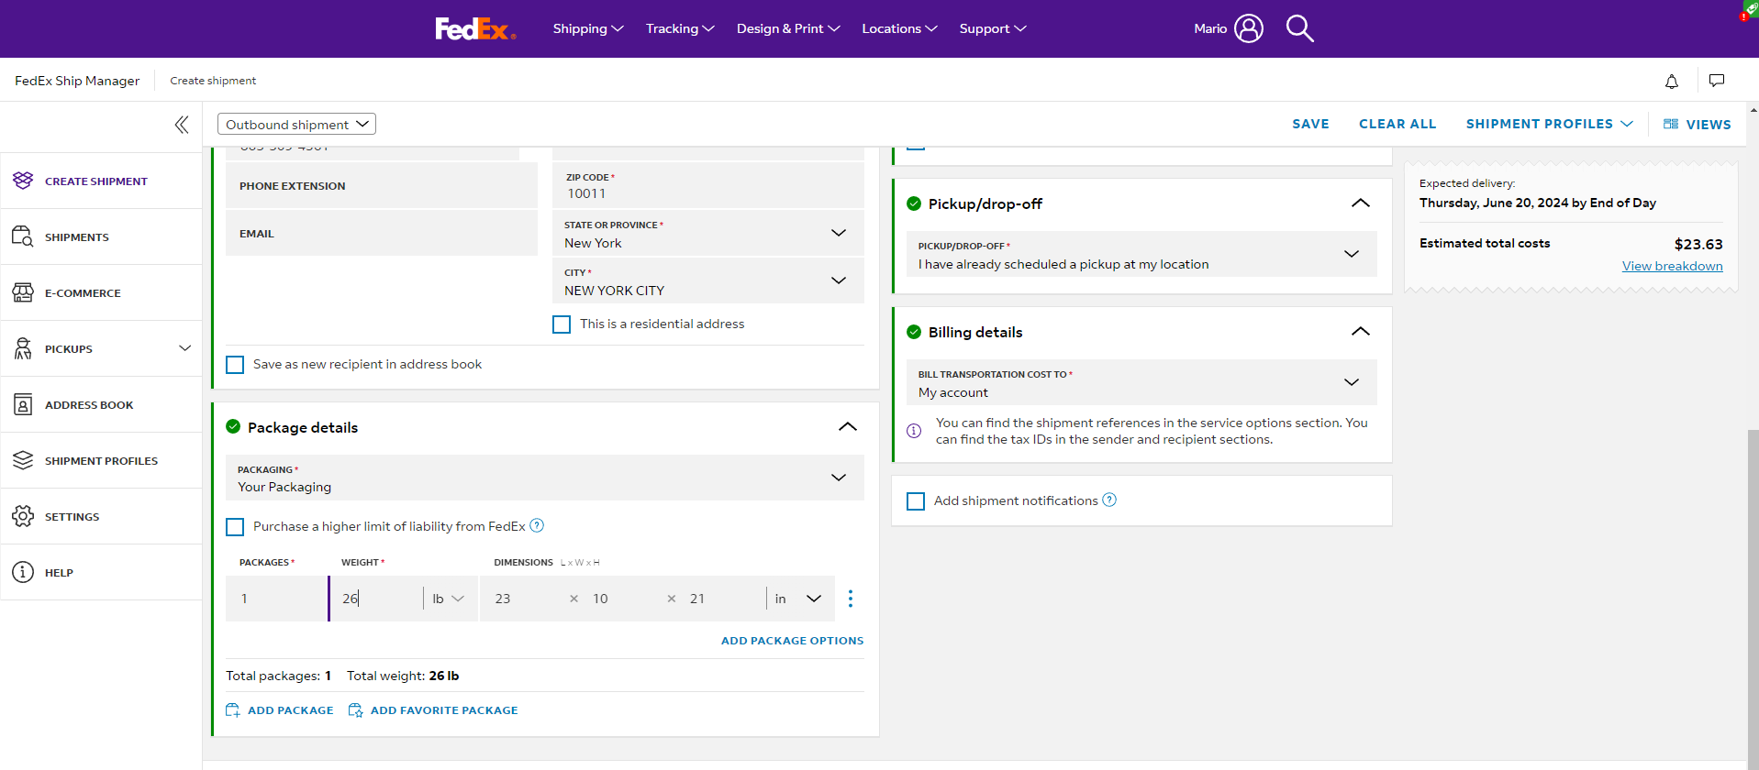Click the Phone Extension field
Viewport: 1759px width, 770px height.
[x=382, y=186]
